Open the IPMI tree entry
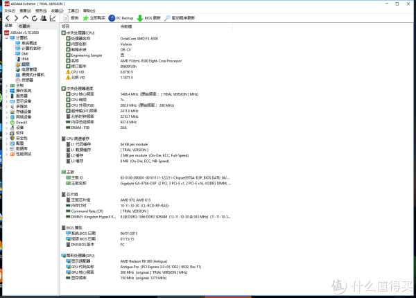 tap(22, 59)
